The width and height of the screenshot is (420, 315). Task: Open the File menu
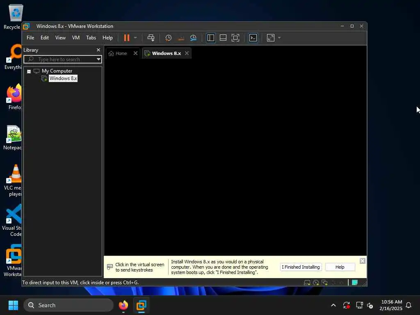pos(30,38)
